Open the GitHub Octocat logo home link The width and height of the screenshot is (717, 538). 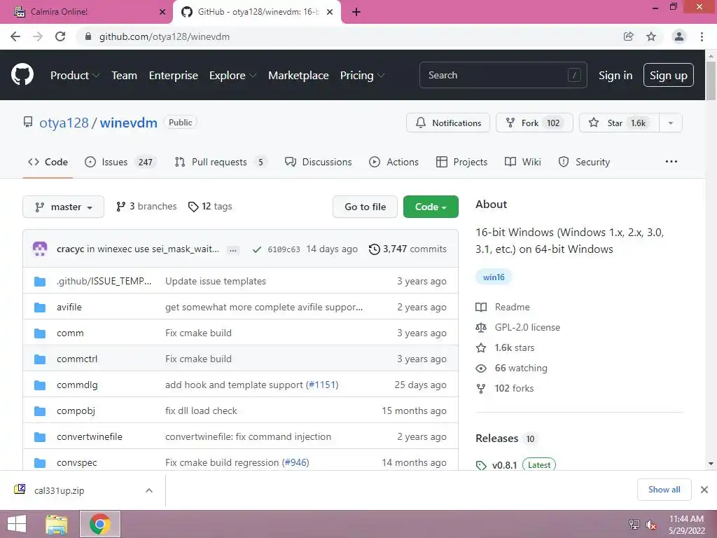(22, 75)
